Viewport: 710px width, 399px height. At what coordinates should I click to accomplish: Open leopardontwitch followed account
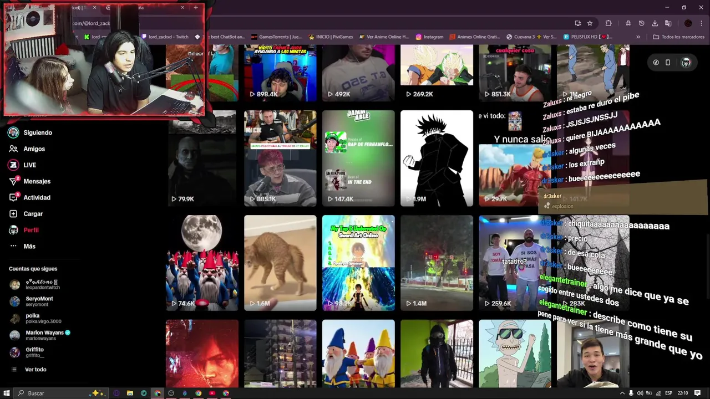coord(34,284)
